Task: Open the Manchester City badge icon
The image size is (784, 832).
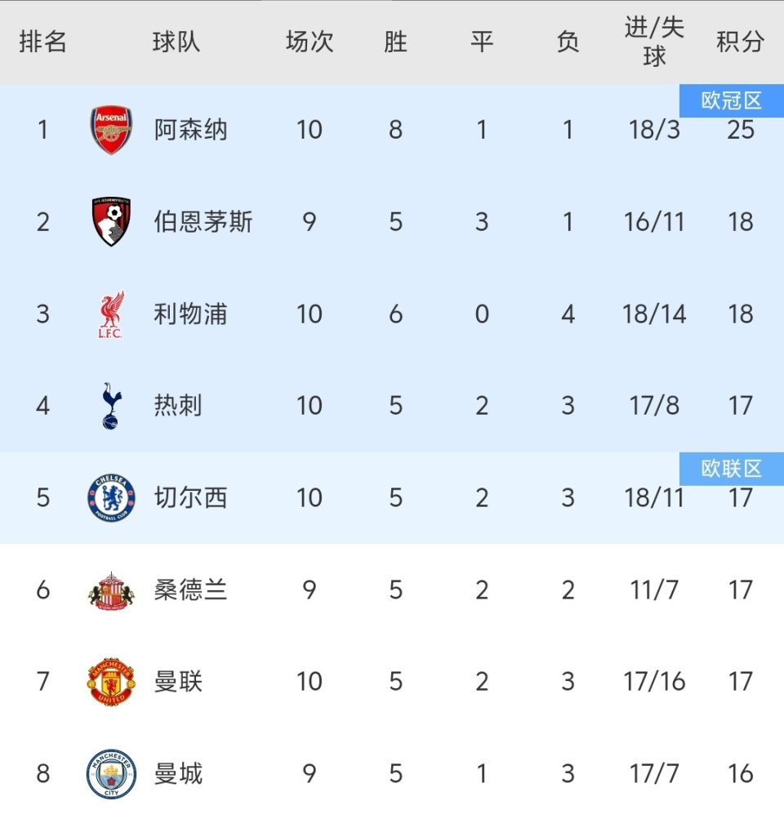Action: [x=111, y=773]
